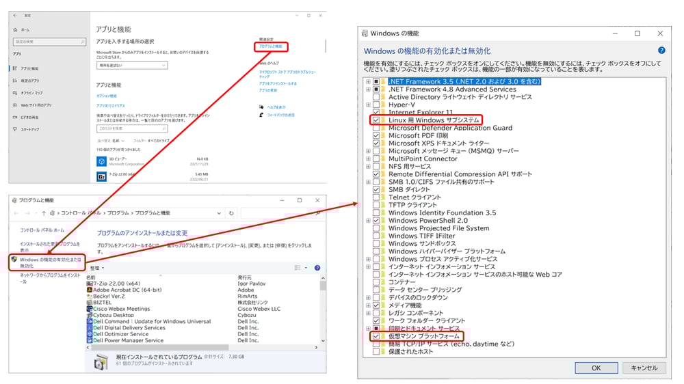Viewport: 684px width, 384px height.
Task: Click the up arrow in プログラムと機能 window
Action: click(x=44, y=213)
